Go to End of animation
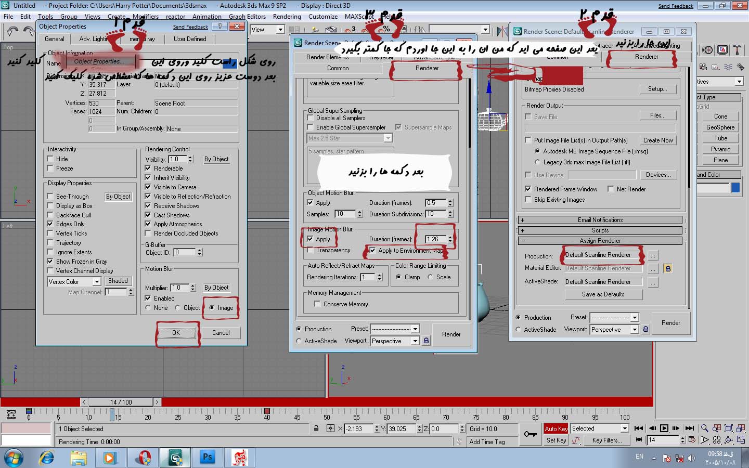Viewport: 749px width, 468px height. click(x=690, y=428)
